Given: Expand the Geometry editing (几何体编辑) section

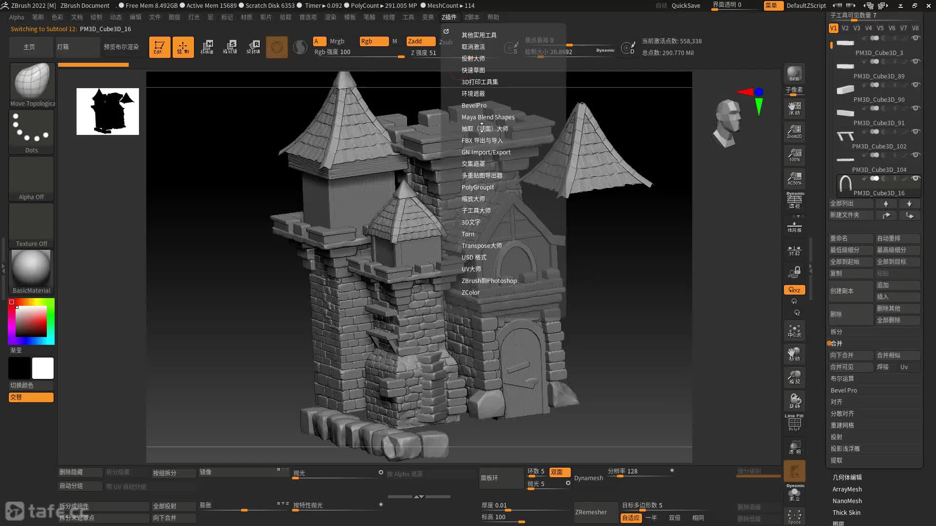Looking at the screenshot, I should click(x=847, y=477).
